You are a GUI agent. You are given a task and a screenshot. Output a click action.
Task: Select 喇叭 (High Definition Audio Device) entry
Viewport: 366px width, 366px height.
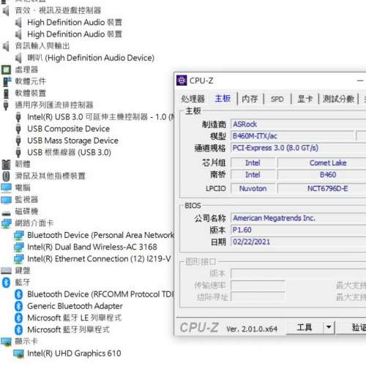(x=91, y=58)
